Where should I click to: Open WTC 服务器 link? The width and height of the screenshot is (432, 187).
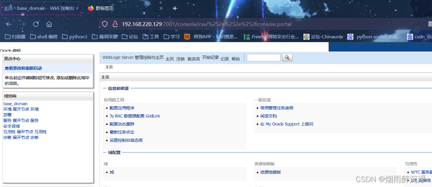tap(421, 172)
